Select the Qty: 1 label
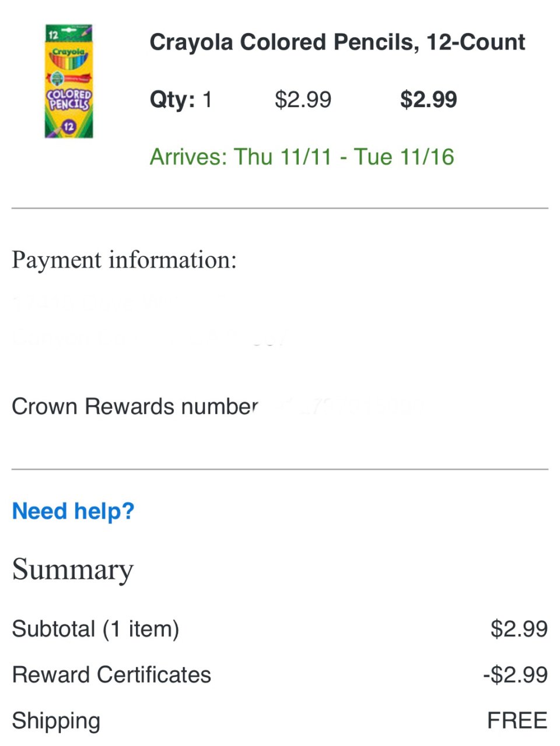 (180, 100)
